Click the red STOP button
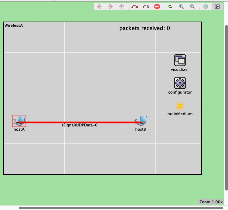228x210 pixels. click(157, 6)
